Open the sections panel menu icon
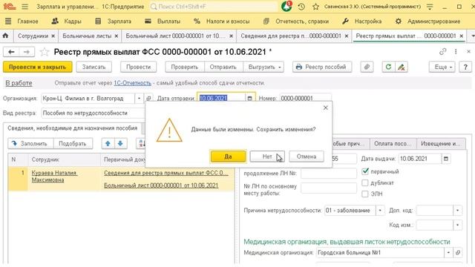475x267 pixels. point(8,22)
